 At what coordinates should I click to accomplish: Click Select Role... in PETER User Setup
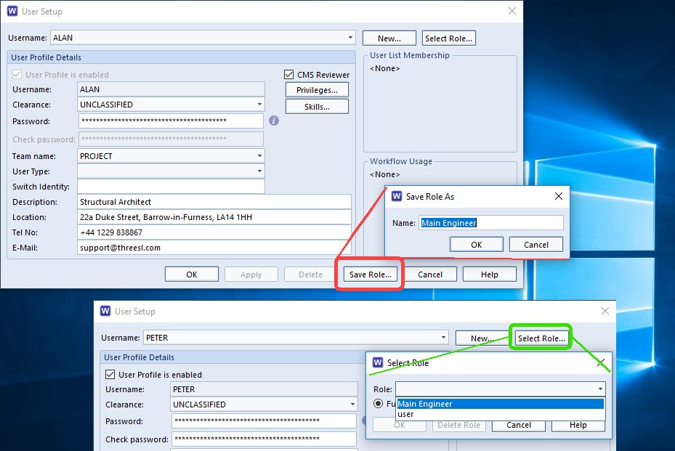[x=541, y=338]
